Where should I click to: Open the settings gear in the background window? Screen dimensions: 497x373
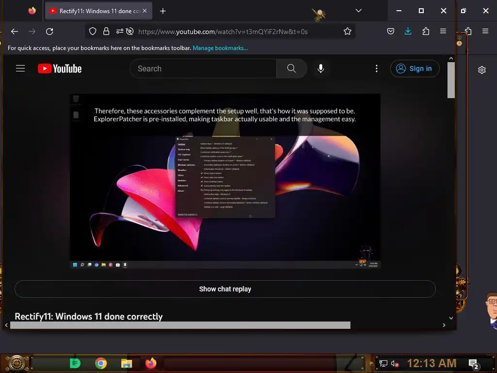pyautogui.click(x=482, y=70)
